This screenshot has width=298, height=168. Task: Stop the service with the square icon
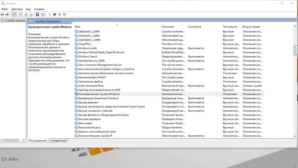click(x=54, y=14)
